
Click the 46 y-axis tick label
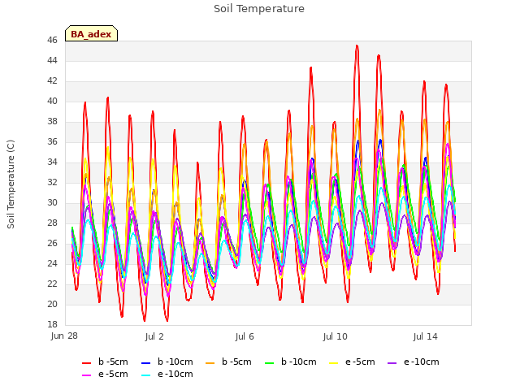pyautogui.click(x=52, y=40)
